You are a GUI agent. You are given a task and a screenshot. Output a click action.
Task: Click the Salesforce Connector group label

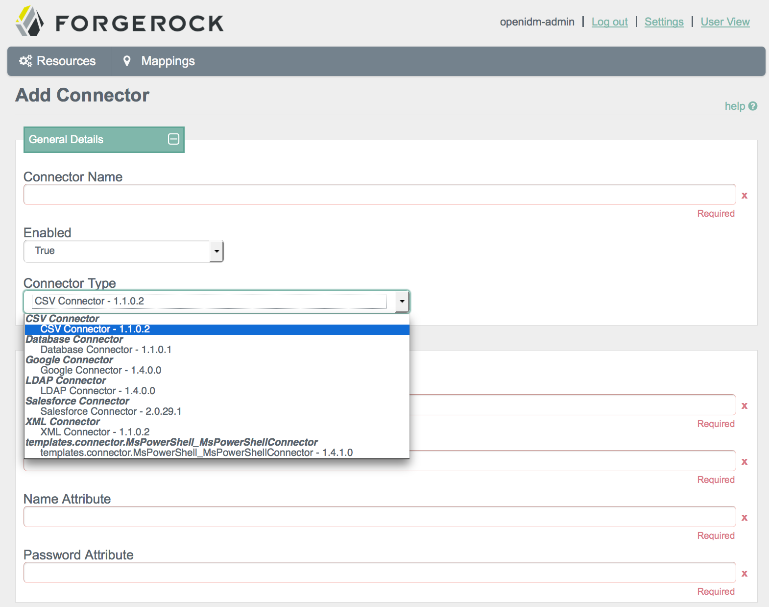tap(77, 401)
